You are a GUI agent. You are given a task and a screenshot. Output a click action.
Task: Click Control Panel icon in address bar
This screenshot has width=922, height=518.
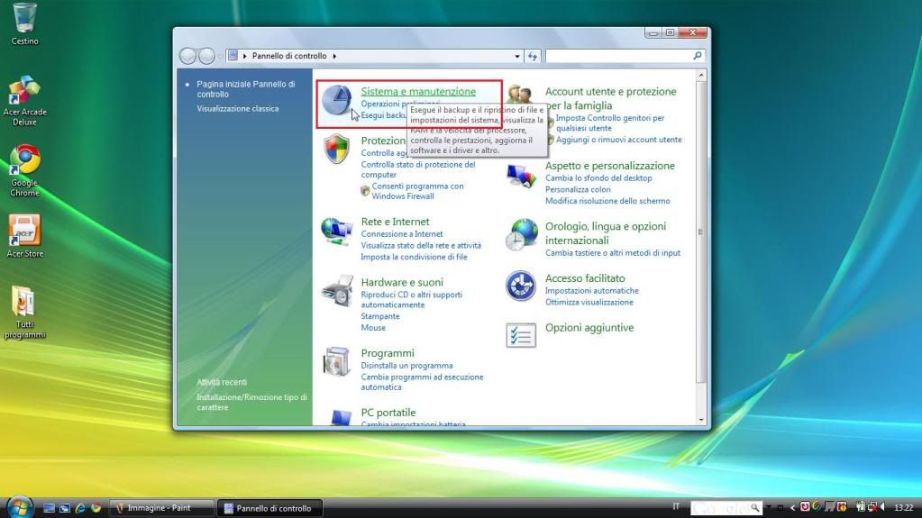233,56
